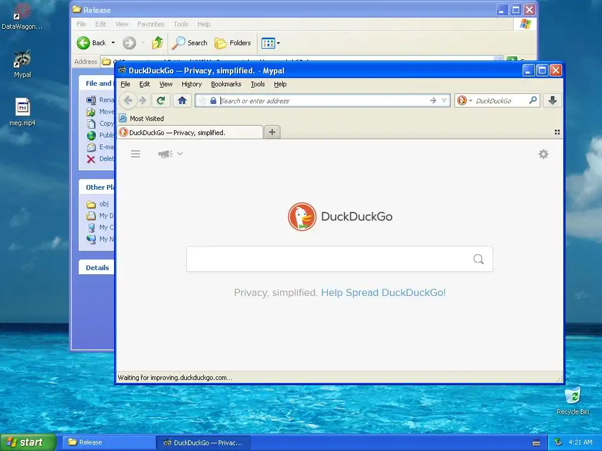
Task: Open the Mypal History menu
Action: 192,84
